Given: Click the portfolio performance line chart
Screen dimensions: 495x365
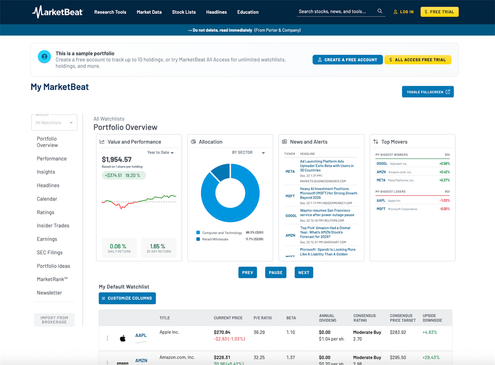Looking at the screenshot, I should [x=139, y=202].
